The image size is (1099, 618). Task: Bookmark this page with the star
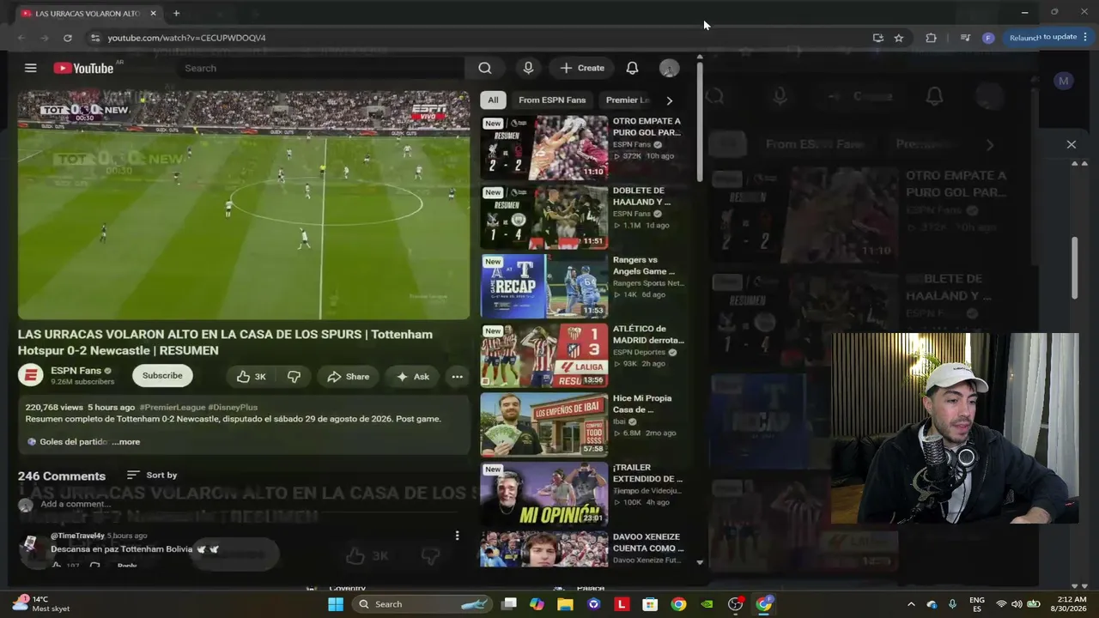pyautogui.click(x=899, y=38)
